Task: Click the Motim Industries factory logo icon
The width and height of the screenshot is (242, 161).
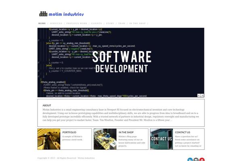Action: coord(43,14)
